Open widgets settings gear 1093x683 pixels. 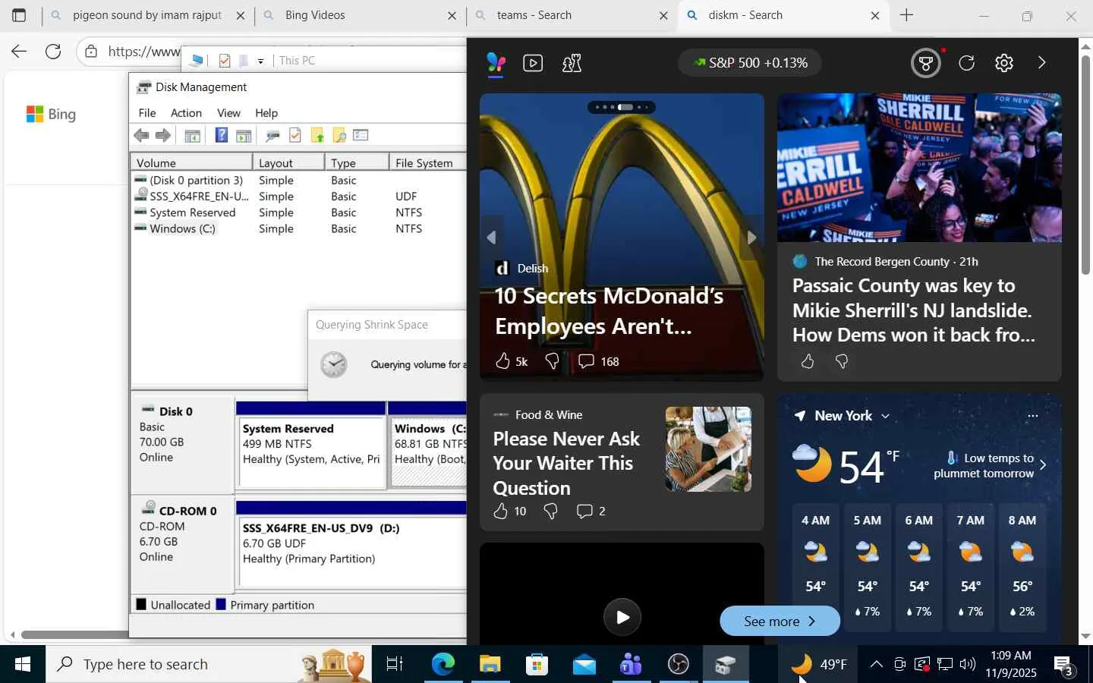(x=1004, y=63)
